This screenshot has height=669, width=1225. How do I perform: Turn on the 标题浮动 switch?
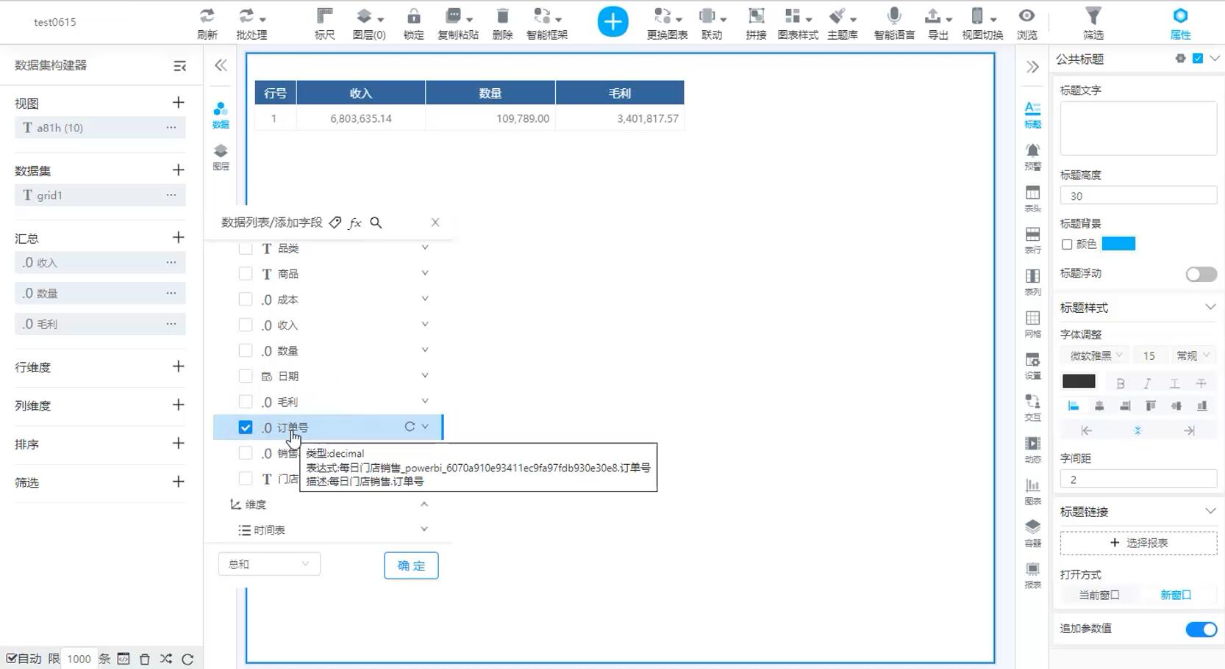pyautogui.click(x=1201, y=274)
